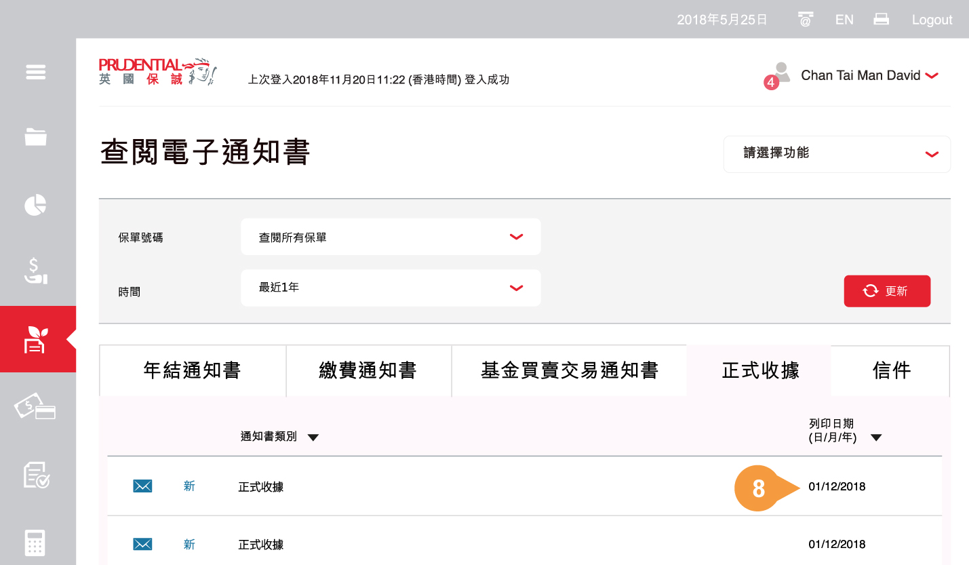Open the pie chart sidebar icon
The width and height of the screenshot is (969, 565).
point(36,205)
